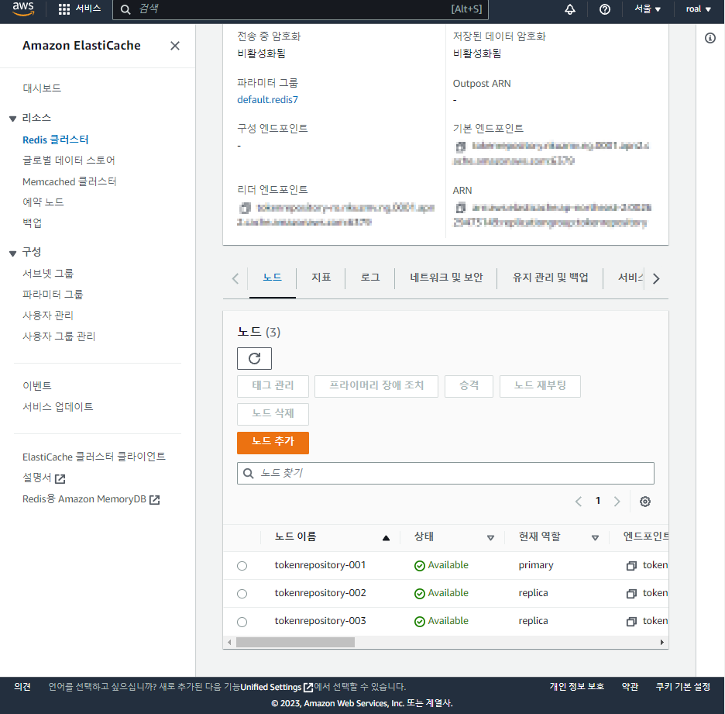Switch to the 노드 tab

273,278
